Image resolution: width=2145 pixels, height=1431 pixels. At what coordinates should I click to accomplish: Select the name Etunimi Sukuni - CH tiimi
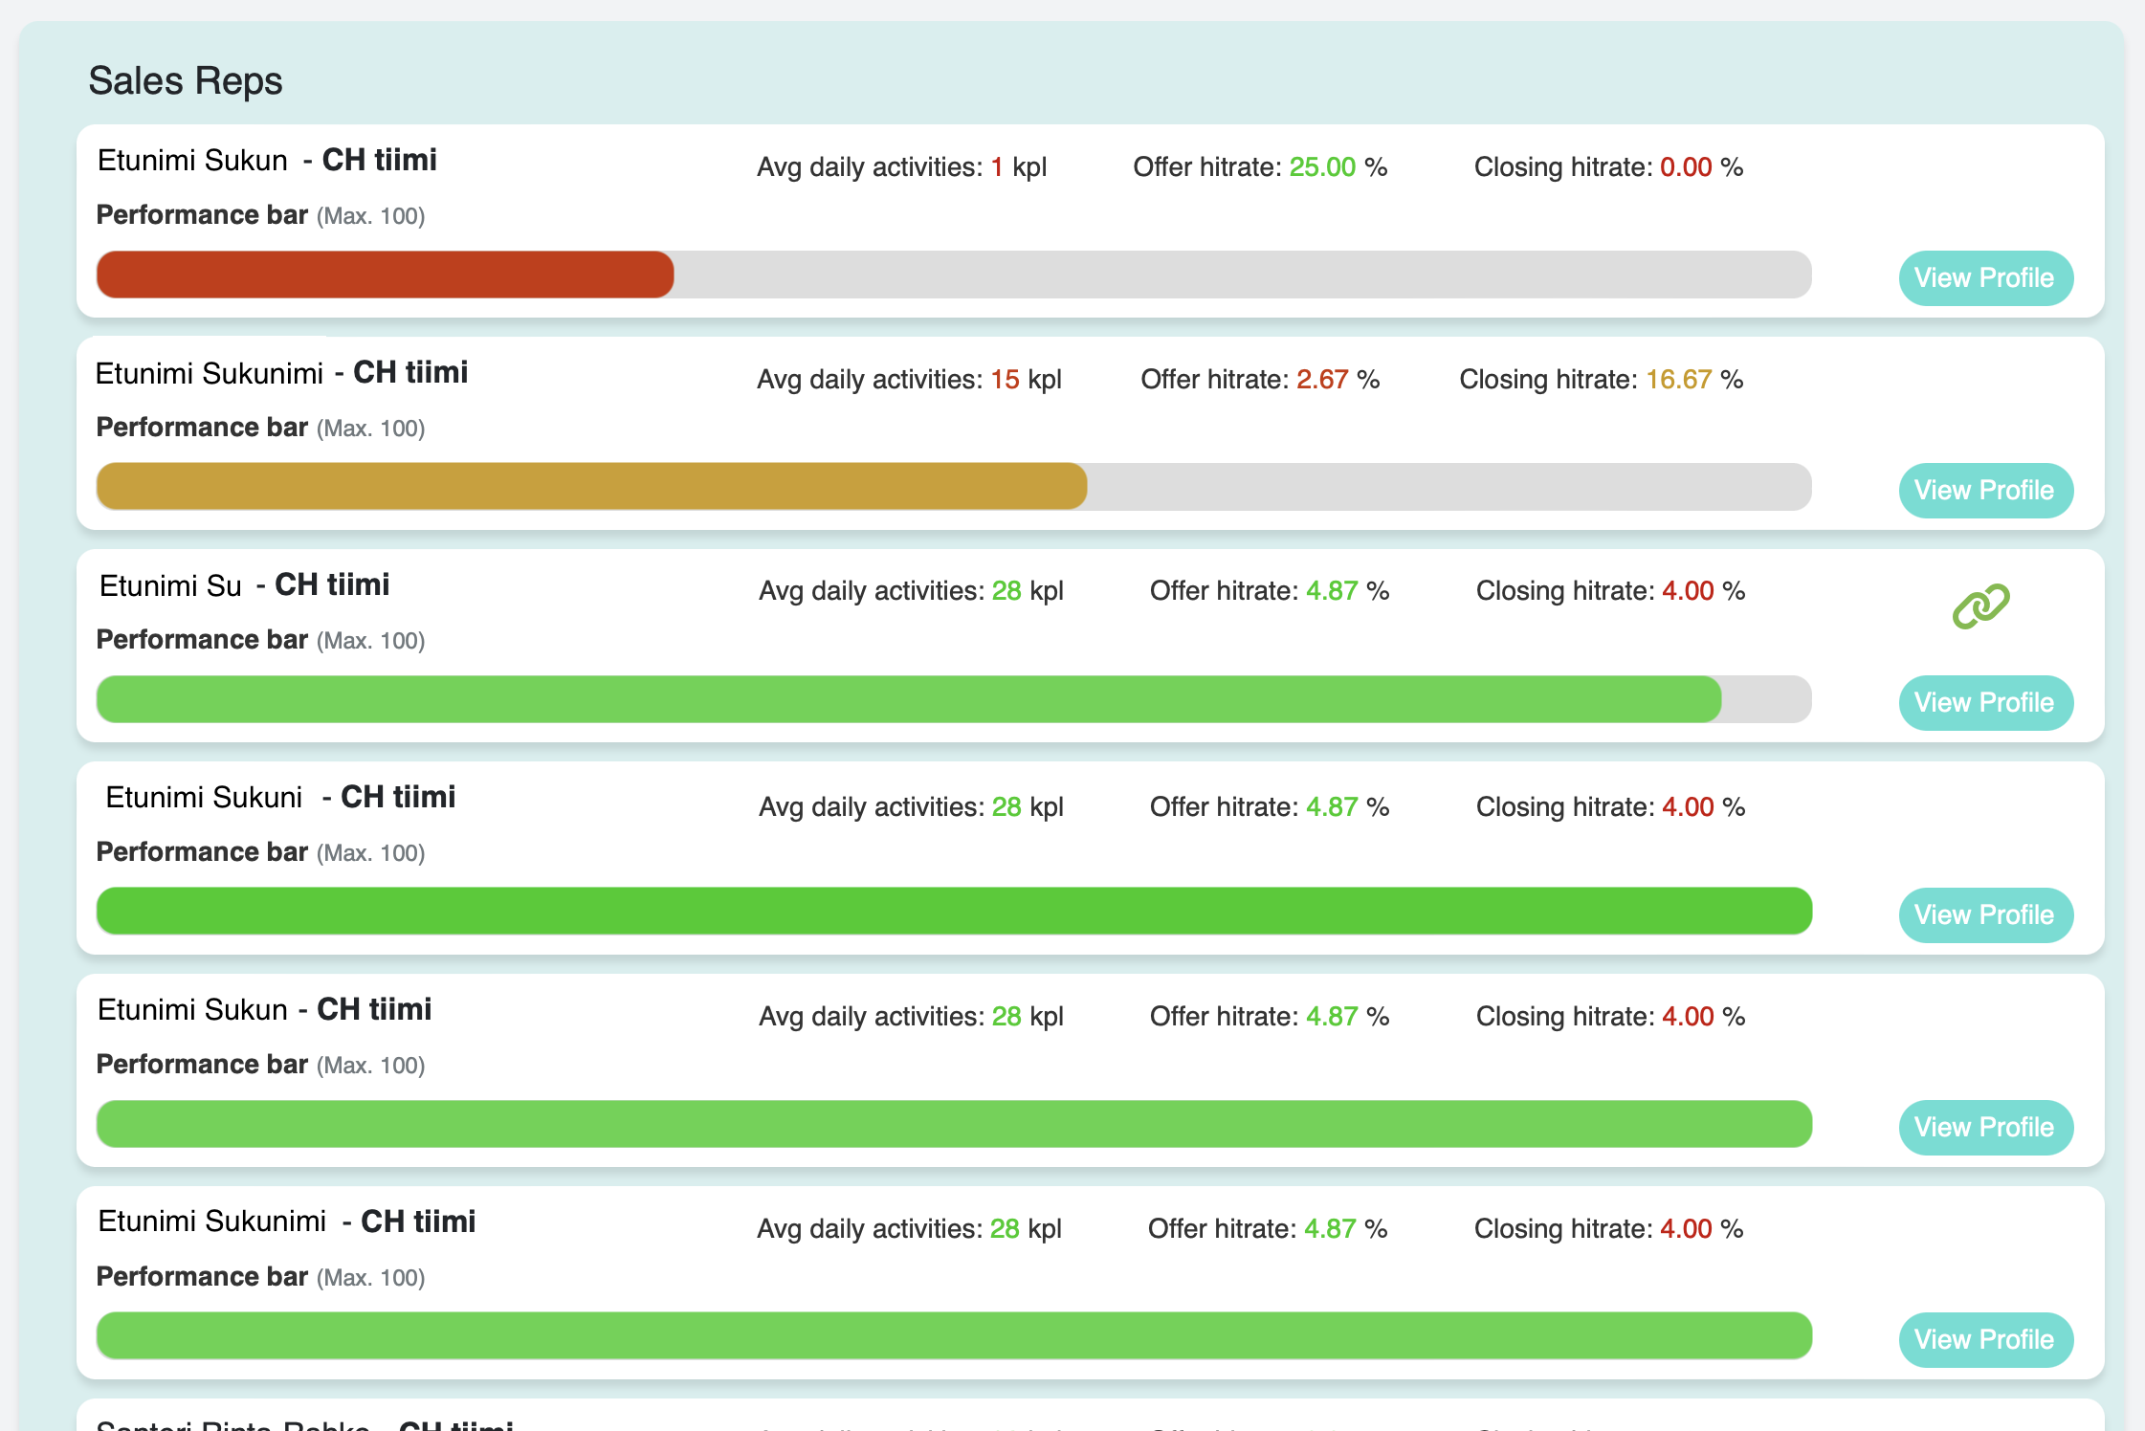[x=280, y=798]
